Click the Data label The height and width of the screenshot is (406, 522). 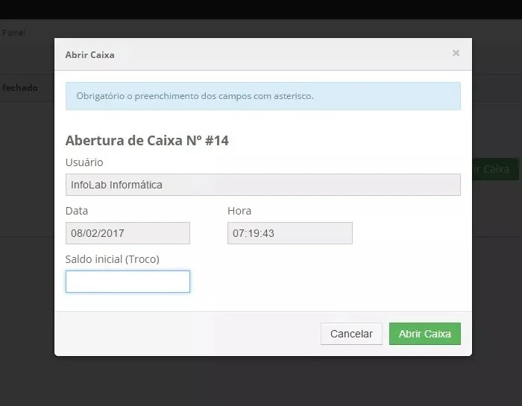point(77,211)
